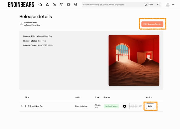Expand the user account menu chevron
Image resolution: width=180 pixels, height=129 pixels.
pos(173,5)
